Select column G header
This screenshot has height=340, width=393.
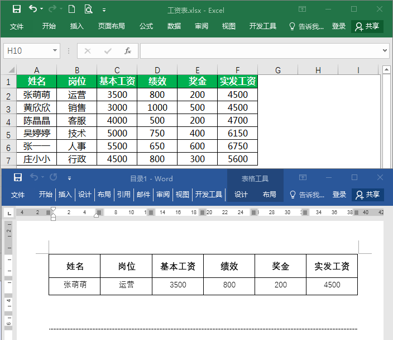pyautogui.click(x=277, y=70)
